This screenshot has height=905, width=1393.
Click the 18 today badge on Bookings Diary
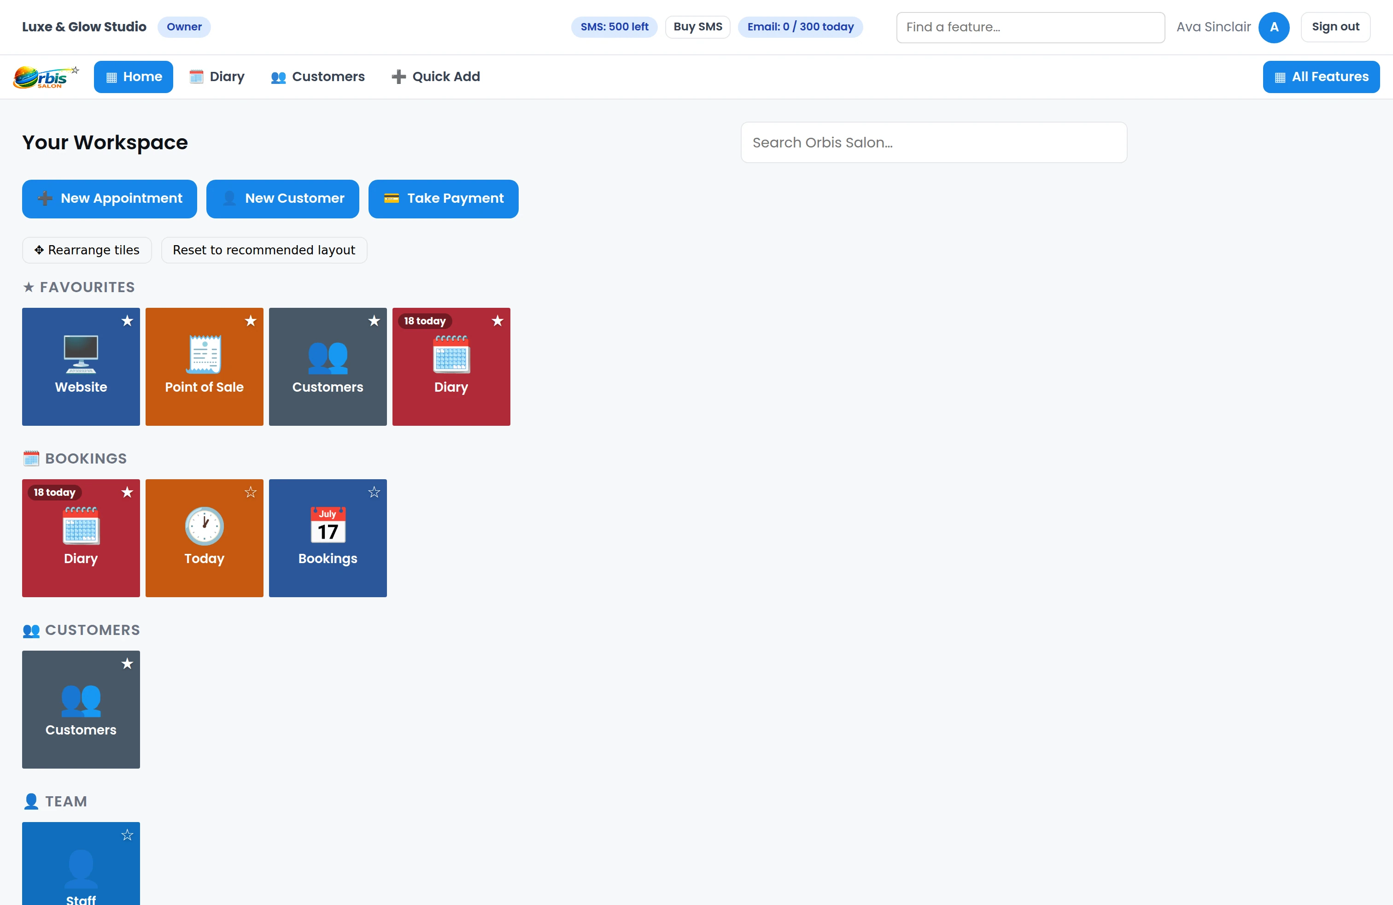pos(54,492)
